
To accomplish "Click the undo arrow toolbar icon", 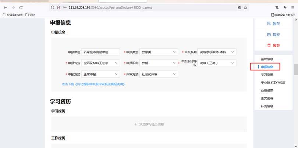I will [x=285, y=7].
